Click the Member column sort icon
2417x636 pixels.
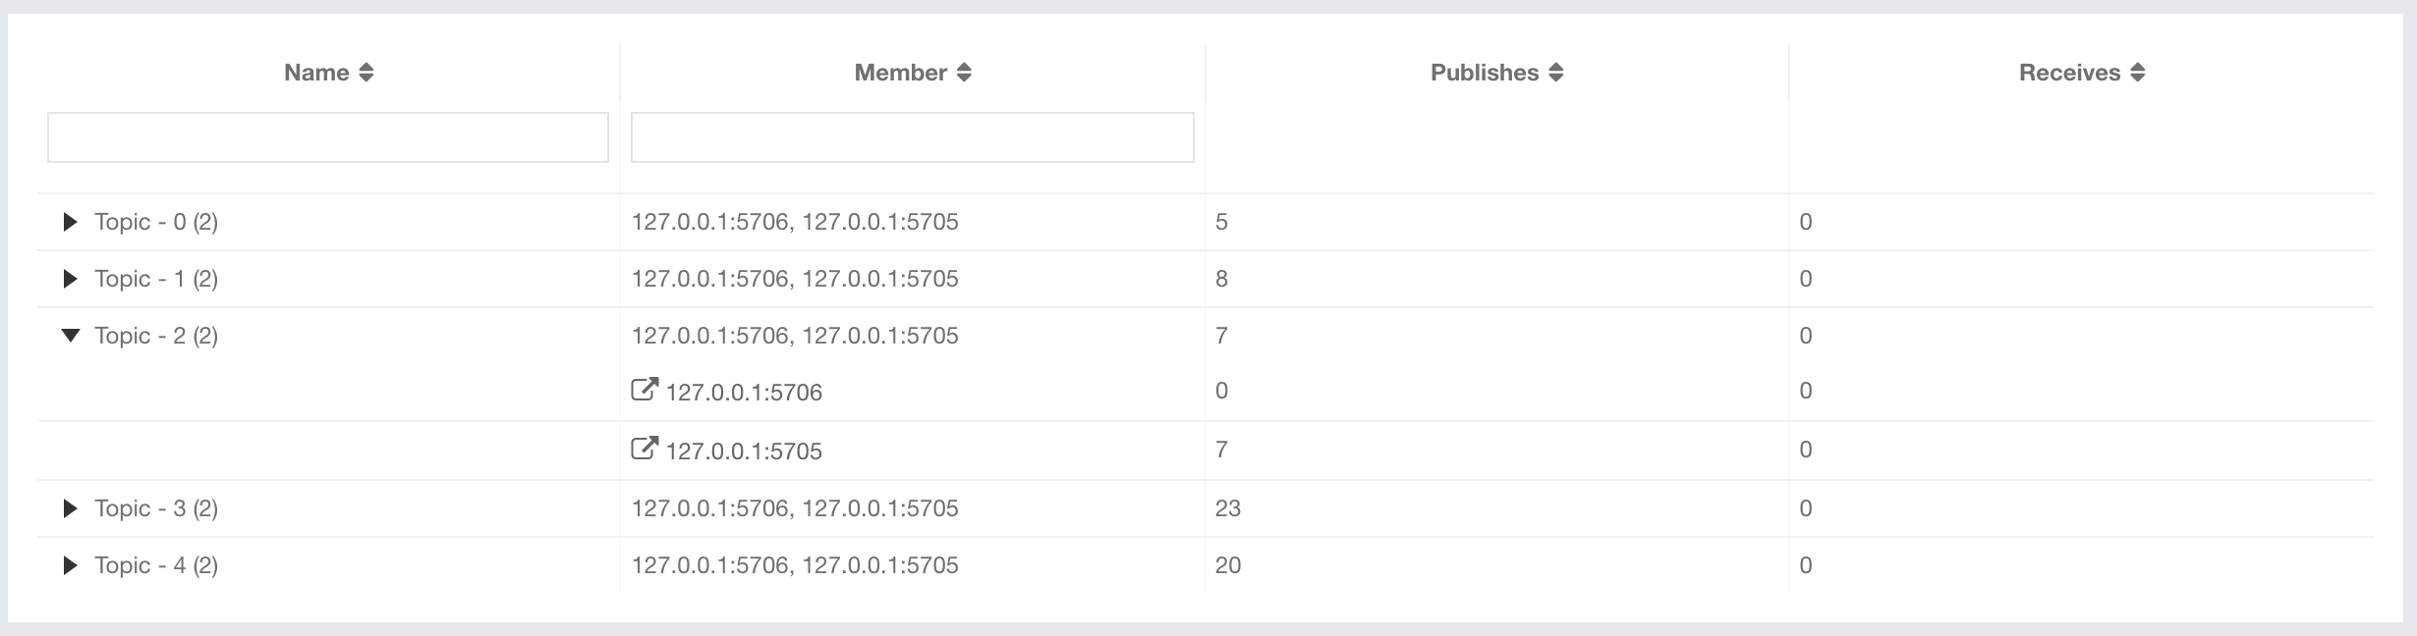click(964, 73)
